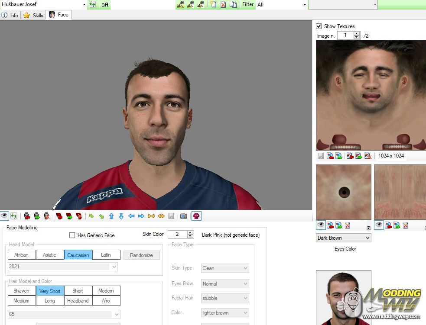The image size is (426, 325).
Task: Increase the Skin Color value with the up arrow
Action: [190, 232]
